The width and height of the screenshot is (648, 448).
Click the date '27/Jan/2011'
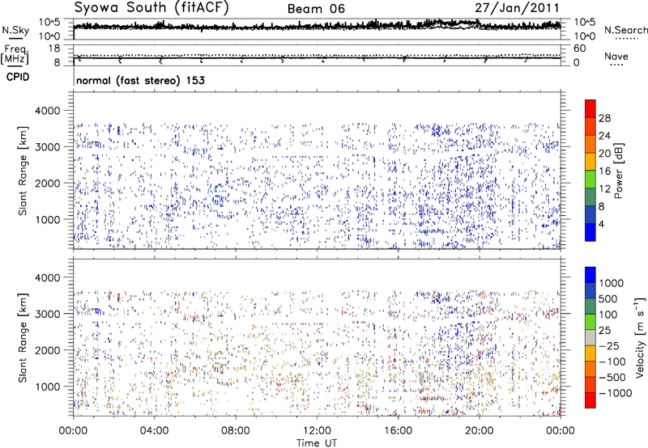(x=517, y=8)
